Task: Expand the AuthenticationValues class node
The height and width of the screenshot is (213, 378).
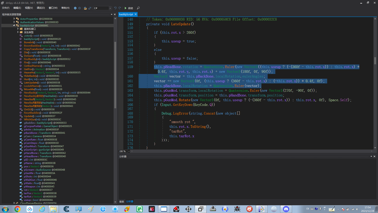Action: (x=14, y=22)
